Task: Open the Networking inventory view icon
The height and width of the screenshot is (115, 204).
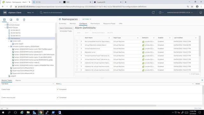Action: tap(24, 20)
